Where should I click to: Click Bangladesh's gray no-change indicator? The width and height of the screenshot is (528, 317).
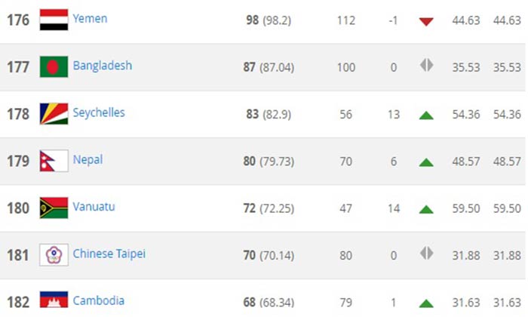[x=426, y=66]
